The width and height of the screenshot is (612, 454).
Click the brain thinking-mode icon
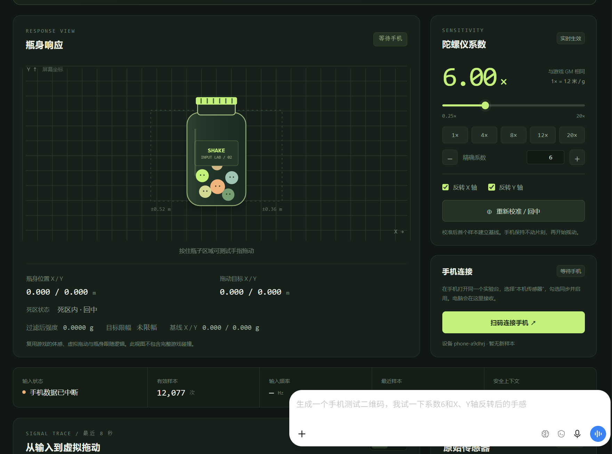point(545,434)
